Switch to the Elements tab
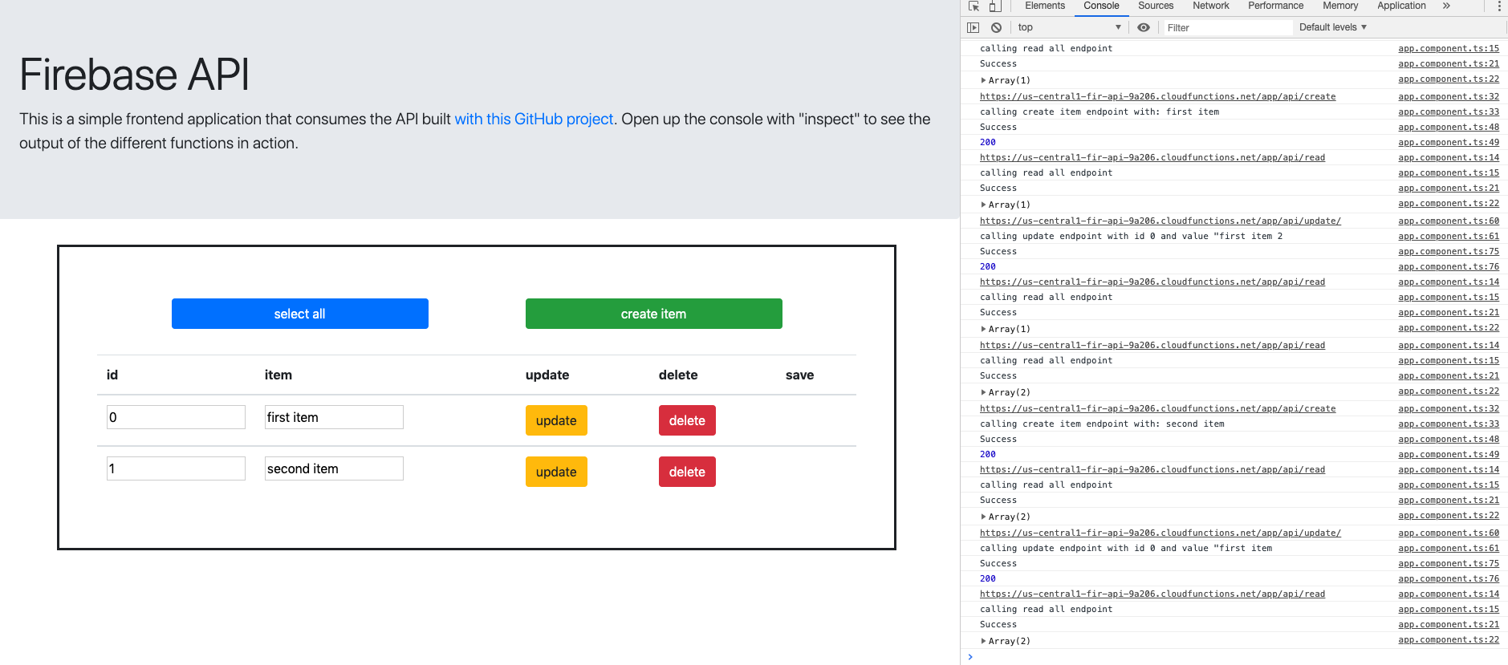The width and height of the screenshot is (1508, 665). pos(1045,6)
